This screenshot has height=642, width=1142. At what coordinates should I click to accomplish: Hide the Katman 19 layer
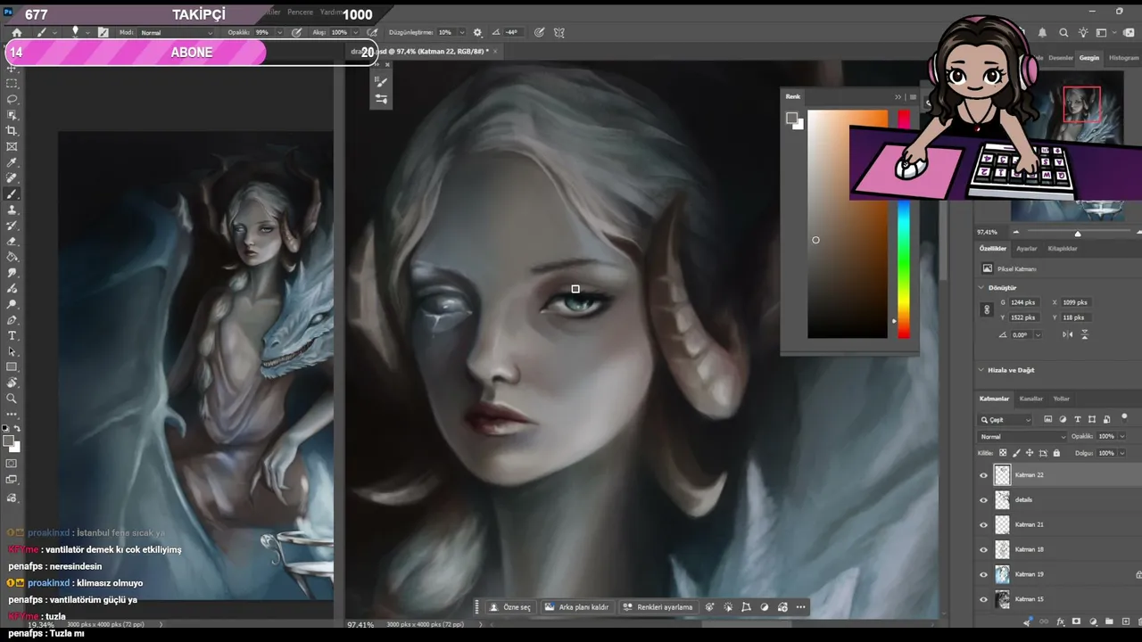[984, 574]
